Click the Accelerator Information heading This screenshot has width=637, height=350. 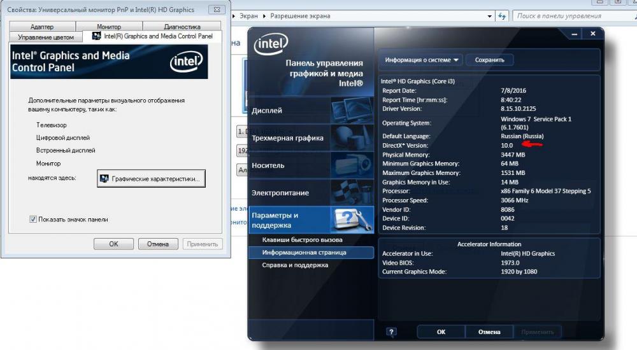tap(489, 244)
